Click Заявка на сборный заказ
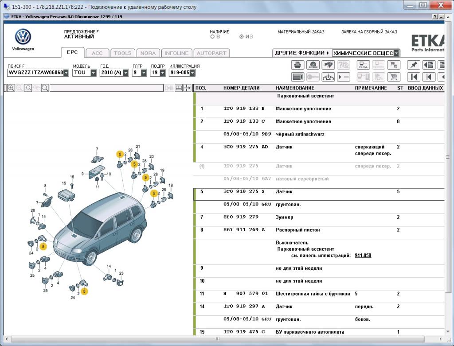Viewport: 454px width, 346px height. [x=369, y=32]
